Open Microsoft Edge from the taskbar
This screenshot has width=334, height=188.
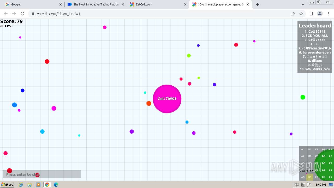(56, 185)
